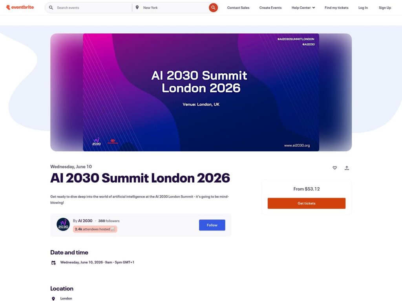Click the pin icon next to London
402x301 pixels.
pyautogui.click(x=53, y=298)
